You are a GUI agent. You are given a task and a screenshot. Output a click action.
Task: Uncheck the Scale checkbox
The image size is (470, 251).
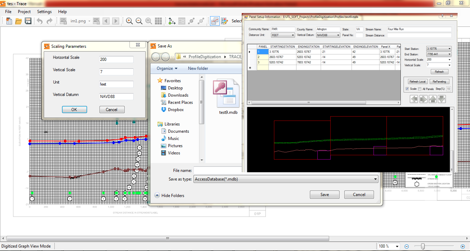407,89
